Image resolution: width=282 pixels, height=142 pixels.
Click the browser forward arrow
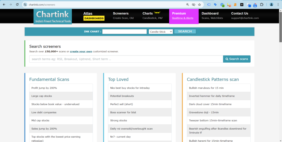click(x=11, y=5)
